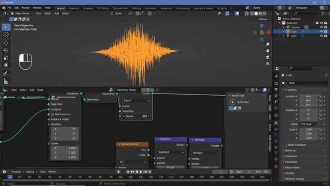Screen dimensions: 330x186
Task: Hide the Light object via eye icon
Action: click(321, 36)
